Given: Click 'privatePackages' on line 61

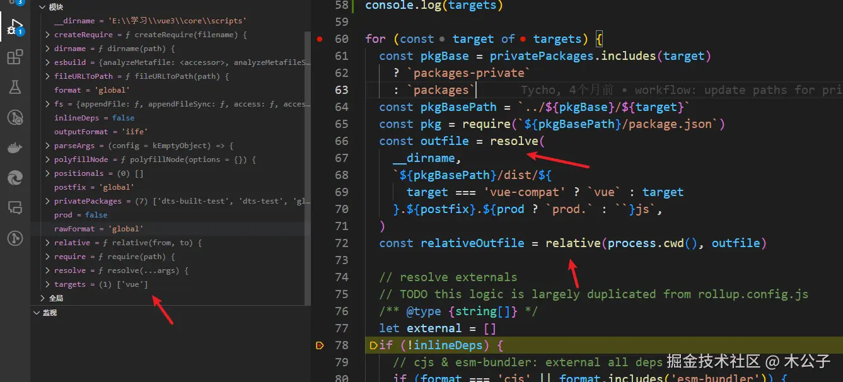Looking at the screenshot, I should pyautogui.click(x=542, y=56).
